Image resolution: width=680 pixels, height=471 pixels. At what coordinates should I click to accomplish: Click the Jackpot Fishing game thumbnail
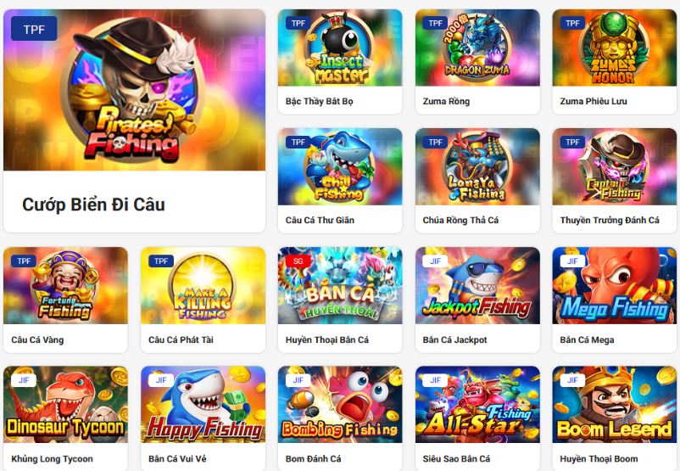(477, 286)
